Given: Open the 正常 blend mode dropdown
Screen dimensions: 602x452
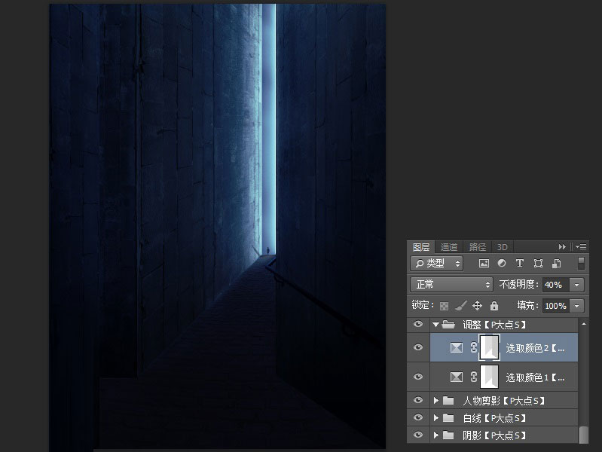Looking at the screenshot, I should 451,285.
